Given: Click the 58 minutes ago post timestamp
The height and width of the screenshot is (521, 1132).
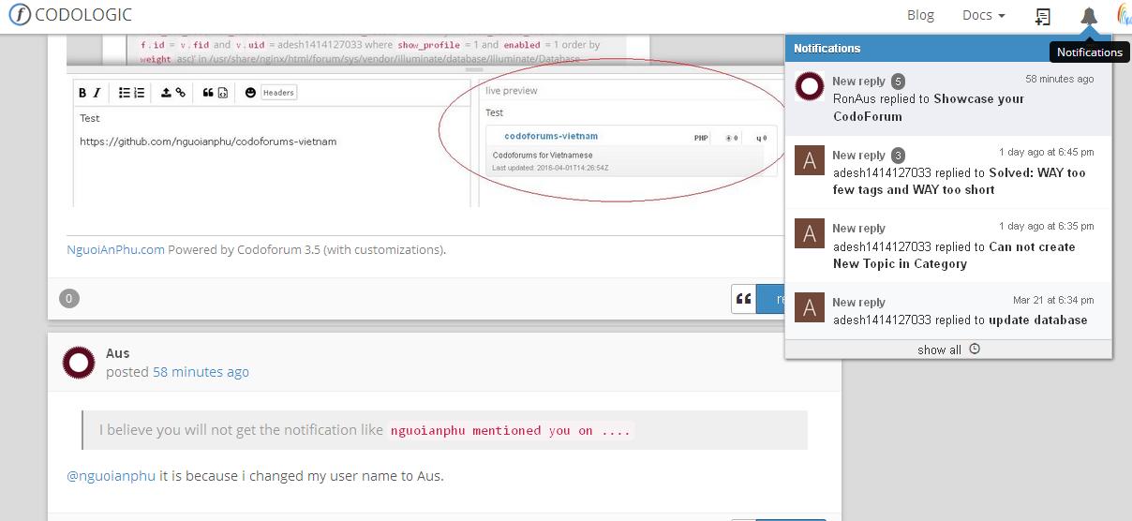Looking at the screenshot, I should click(x=201, y=372).
